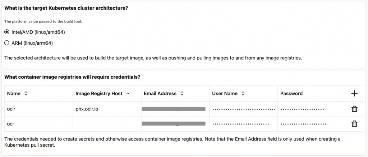Click ocr password masked field
This screenshot has height=157, width=368.
(303, 124)
